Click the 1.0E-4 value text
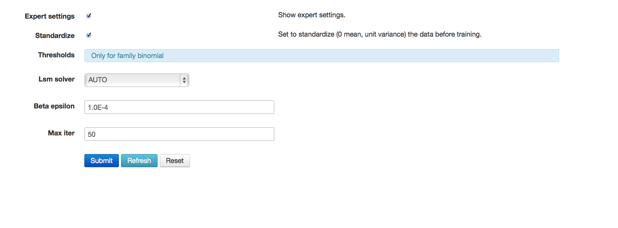Image resolution: width=618 pixels, height=228 pixels. point(98,107)
